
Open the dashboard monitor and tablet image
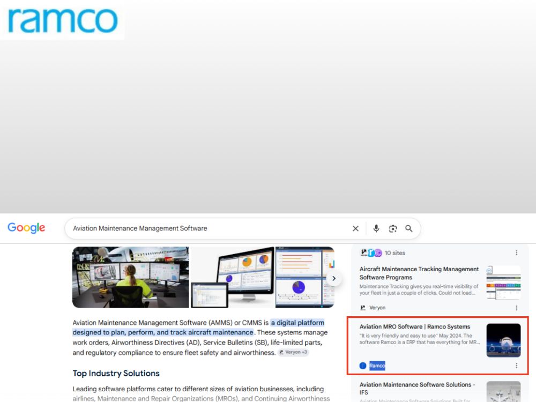click(x=233, y=277)
